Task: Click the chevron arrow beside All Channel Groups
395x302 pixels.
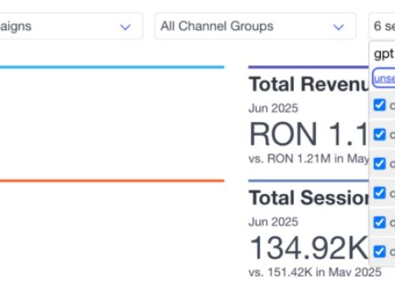Action: 338,27
